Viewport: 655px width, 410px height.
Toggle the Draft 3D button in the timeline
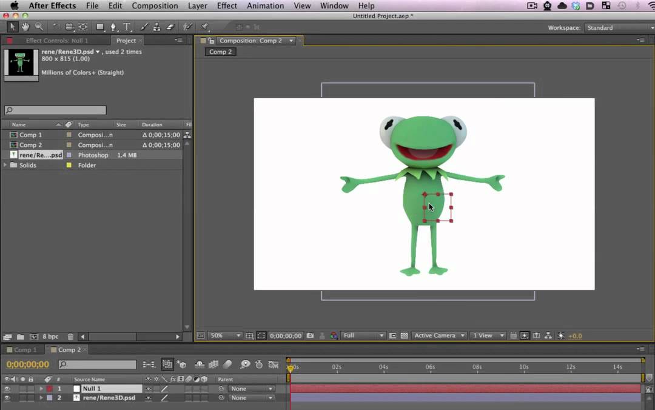[181, 365]
